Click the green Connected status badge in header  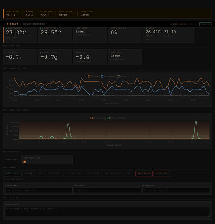pyautogui.click(x=206, y=24)
